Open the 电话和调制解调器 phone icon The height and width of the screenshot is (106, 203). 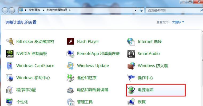70,90
